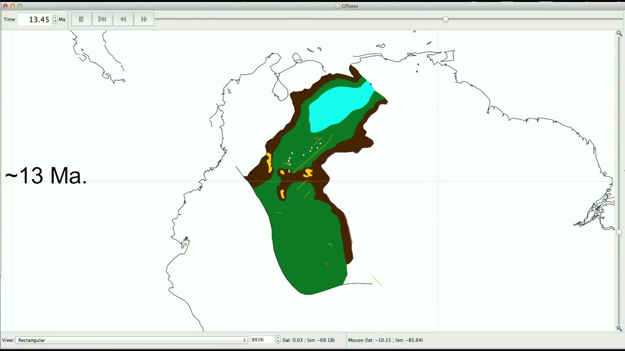Click the GPlates title in the window bar
Viewport: 625px width, 351px height.
pos(350,6)
